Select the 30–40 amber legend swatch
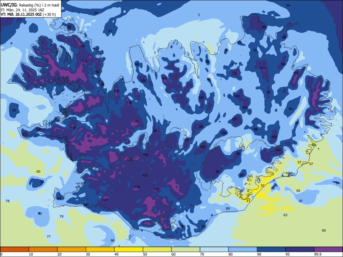 click(100, 249)
